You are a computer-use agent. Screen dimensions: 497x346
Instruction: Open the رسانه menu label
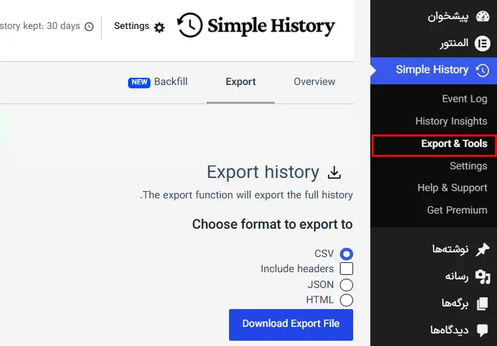coord(457,277)
